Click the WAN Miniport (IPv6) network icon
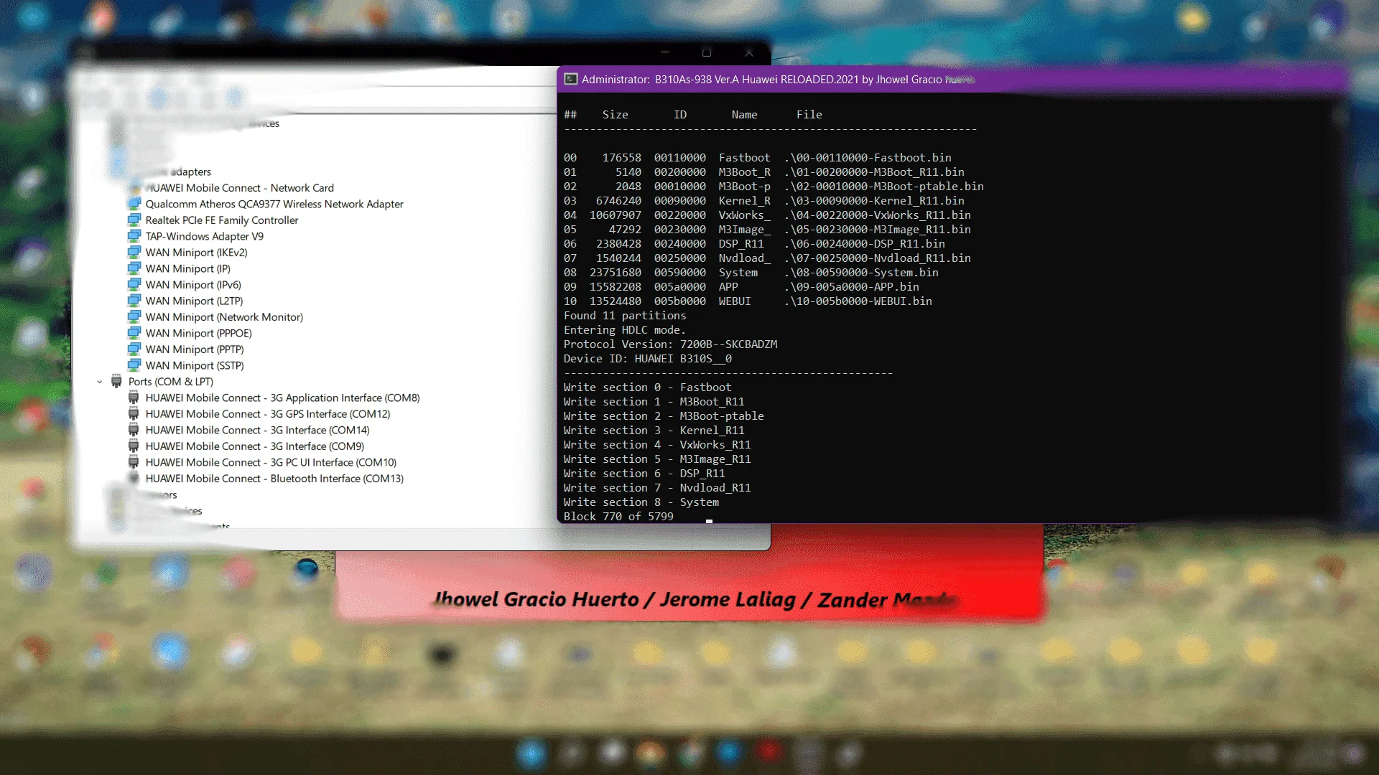The image size is (1379, 775). coord(134,285)
